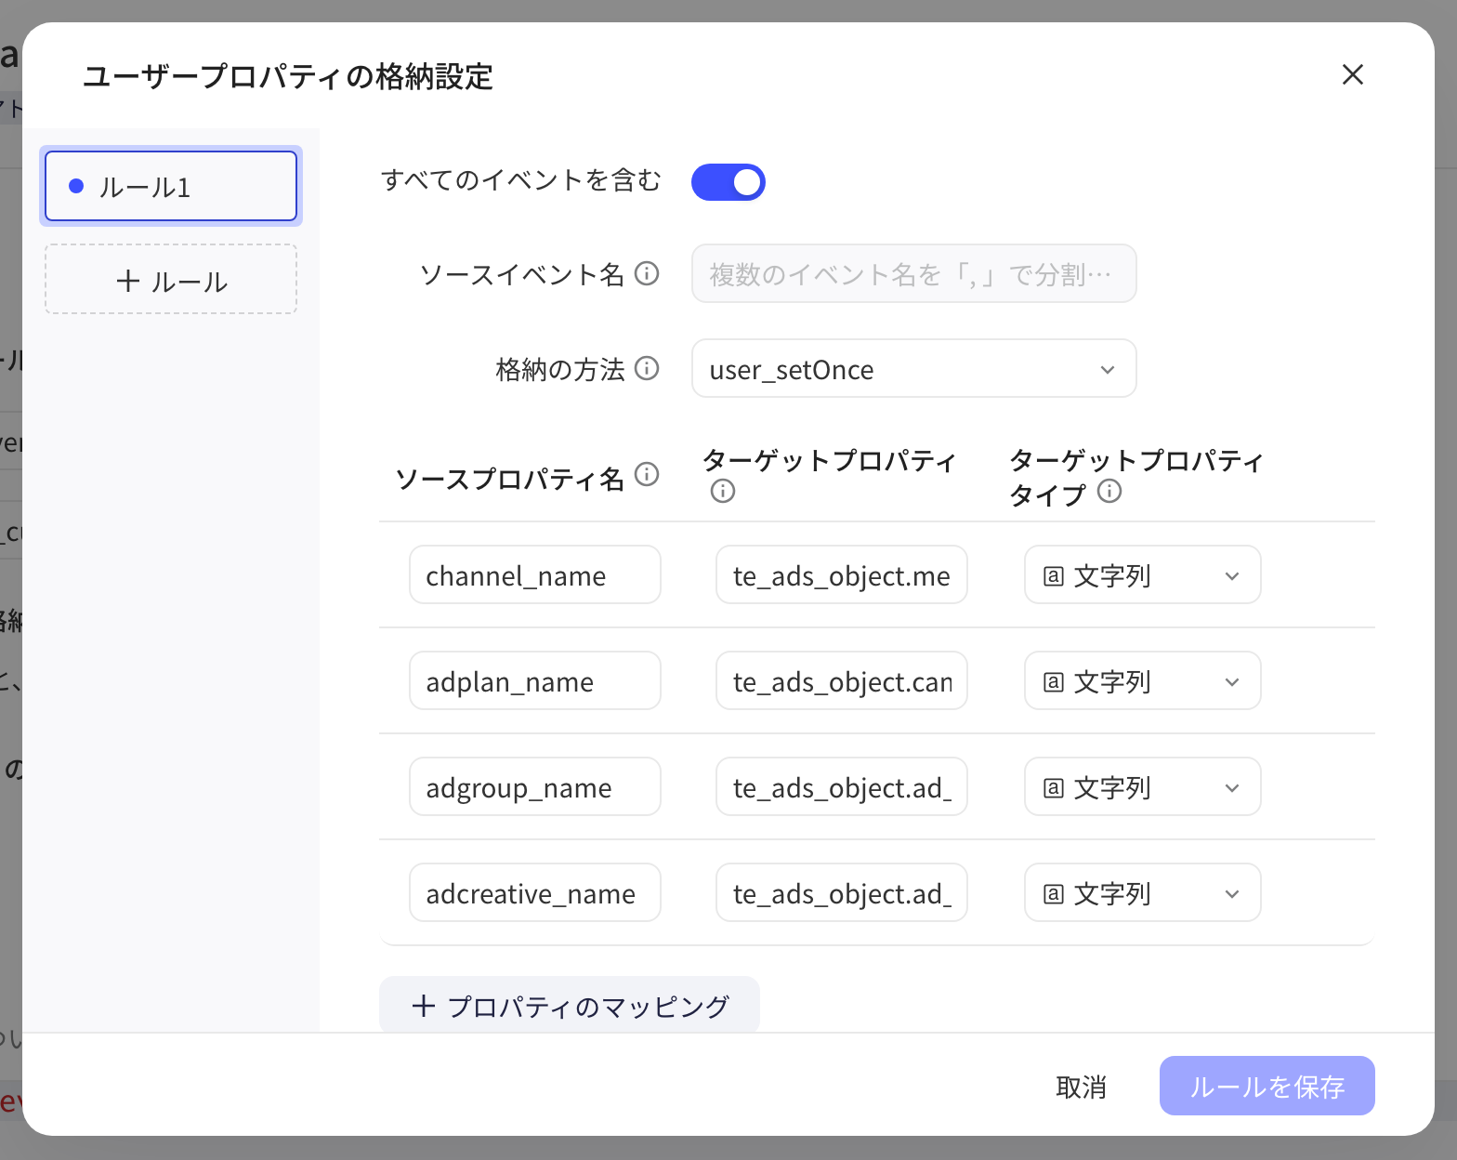This screenshot has height=1160, width=1457.
Task: Click info icon beside ソースイベント名
Action: click(647, 273)
